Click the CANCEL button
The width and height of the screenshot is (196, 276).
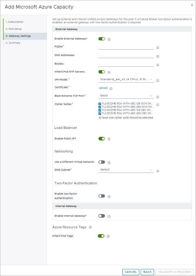(131, 272)
